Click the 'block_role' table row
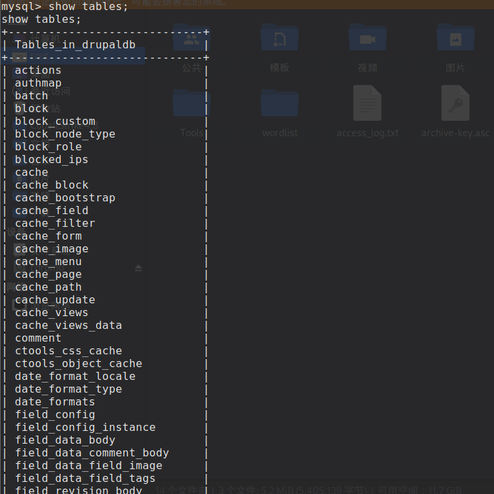Screen dimensions: 494x494 coord(105,147)
